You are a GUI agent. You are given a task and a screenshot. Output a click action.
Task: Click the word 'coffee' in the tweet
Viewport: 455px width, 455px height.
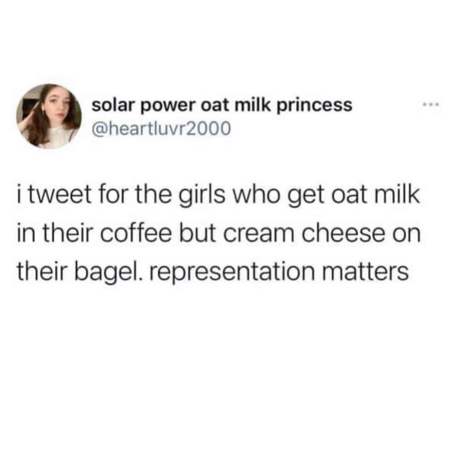coord(136,233)
